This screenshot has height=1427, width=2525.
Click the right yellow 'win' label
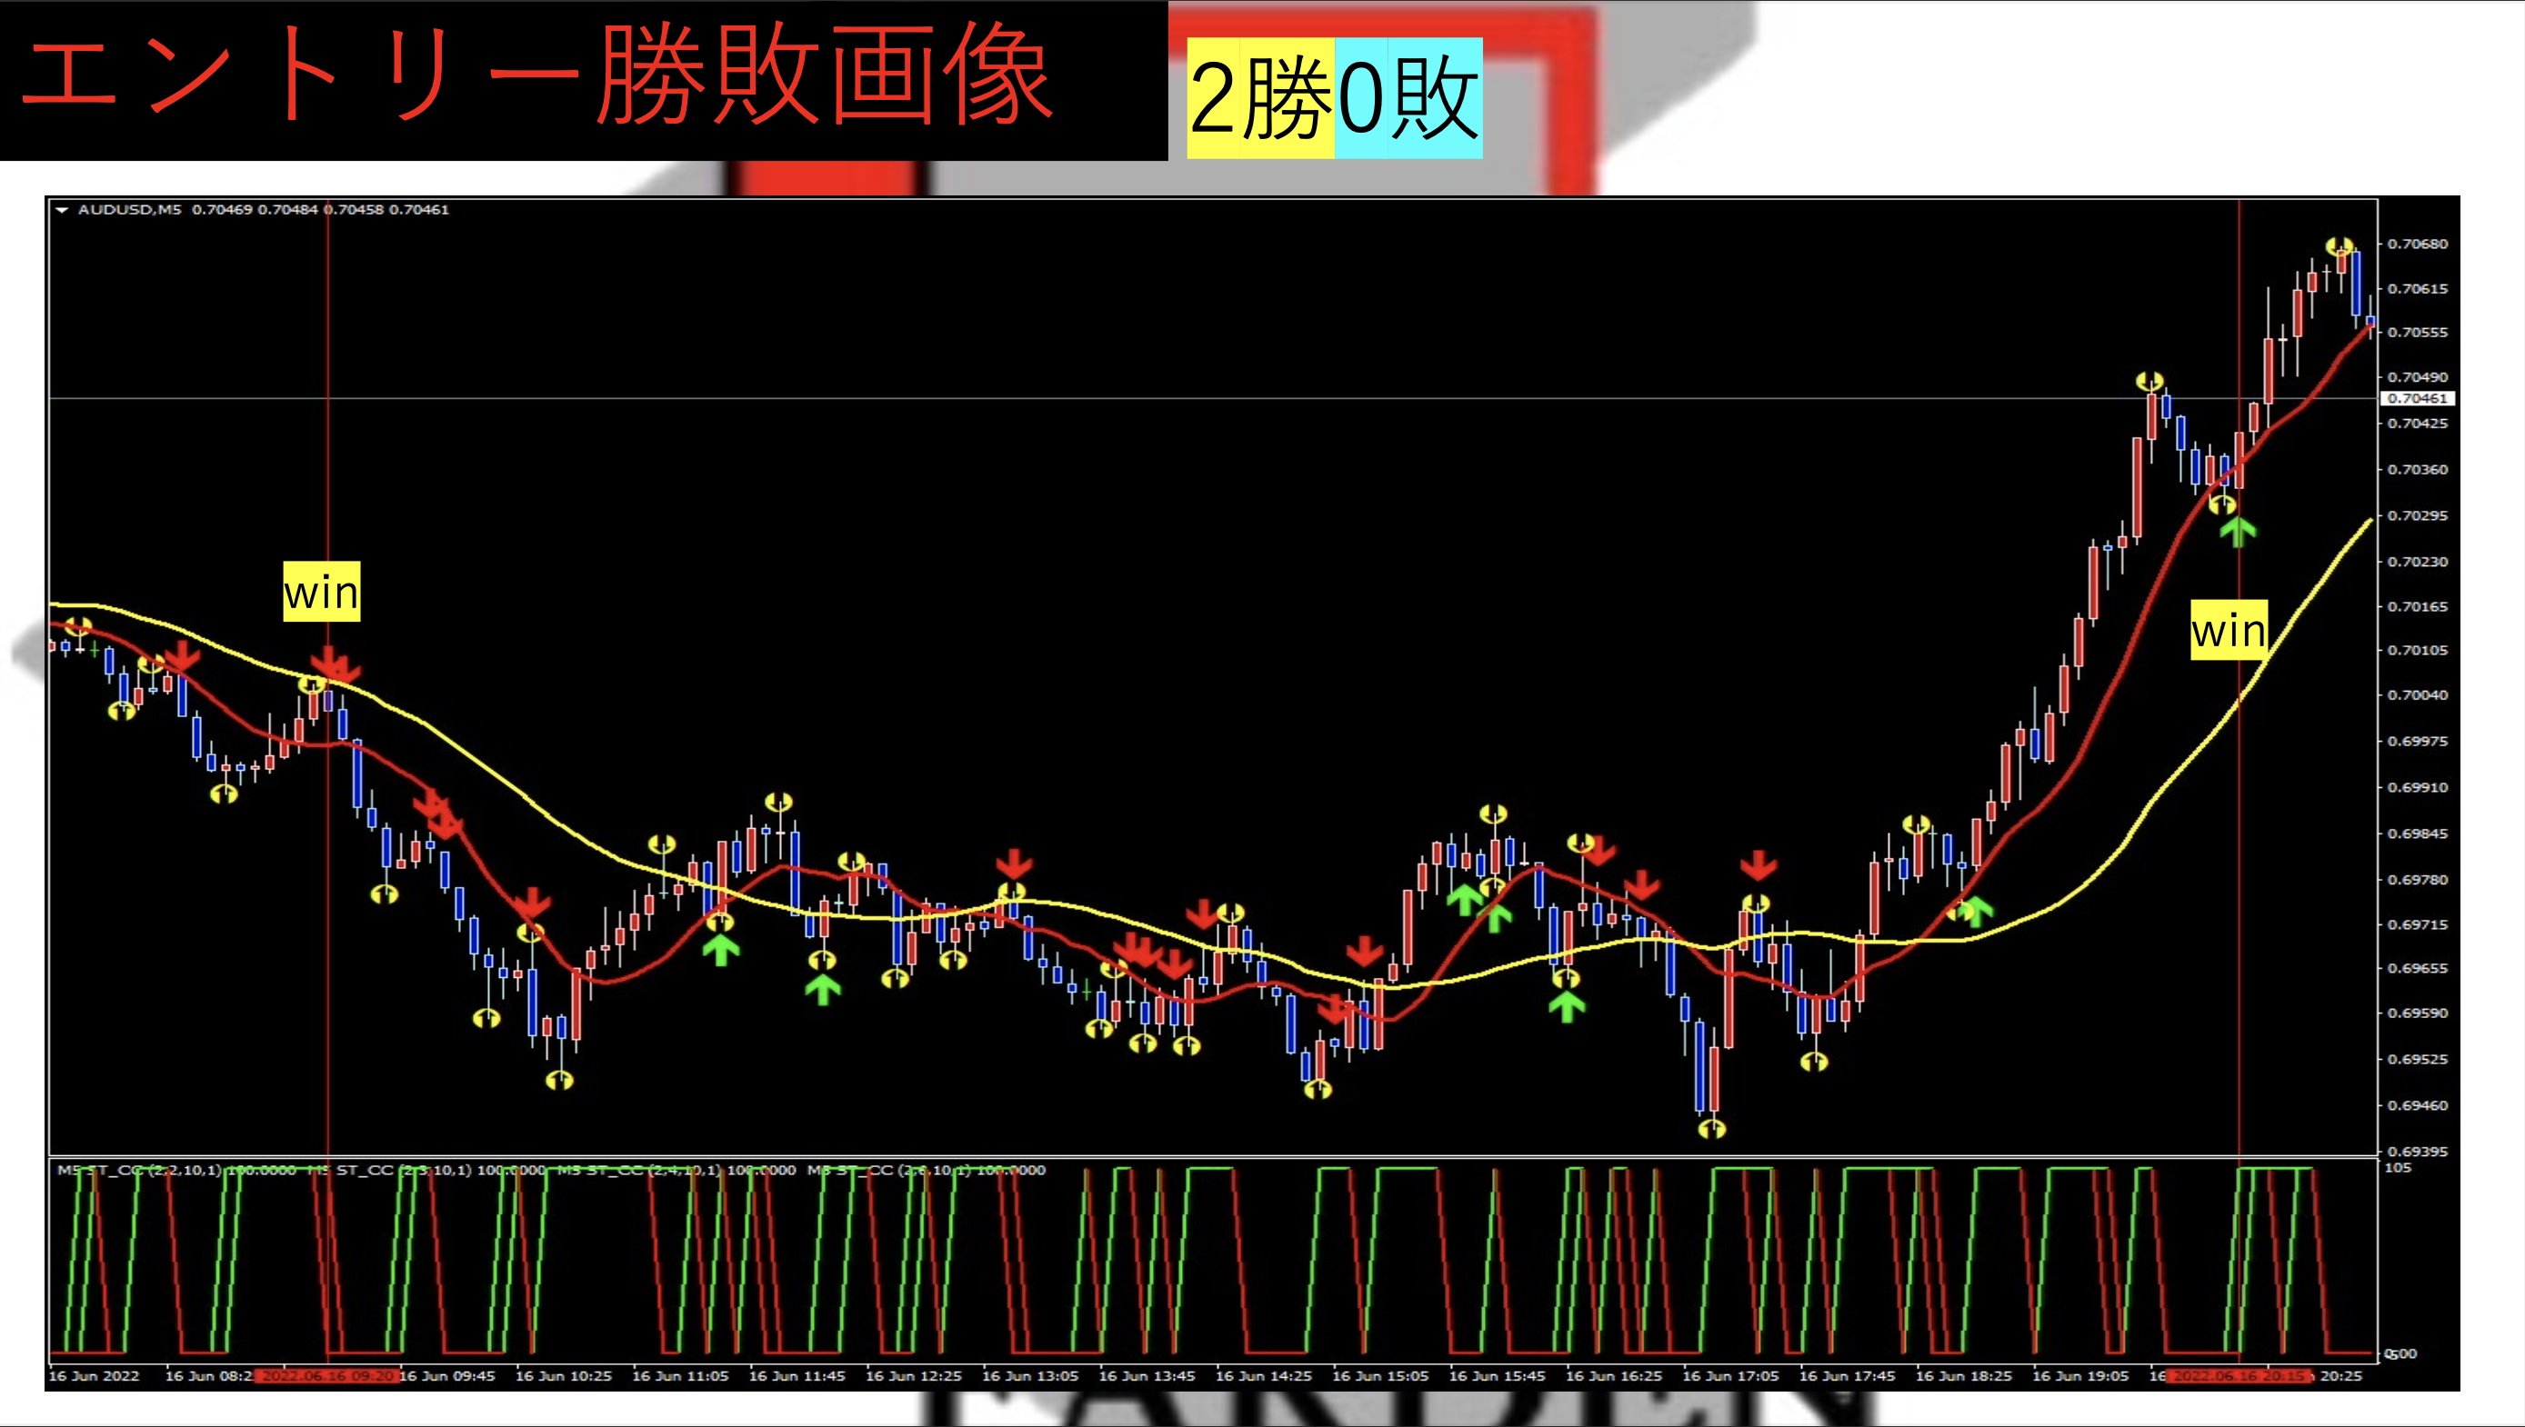click(2229, 629)
